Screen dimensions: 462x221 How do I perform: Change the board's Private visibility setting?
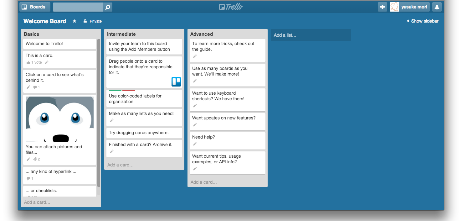[x=93, y=21]
